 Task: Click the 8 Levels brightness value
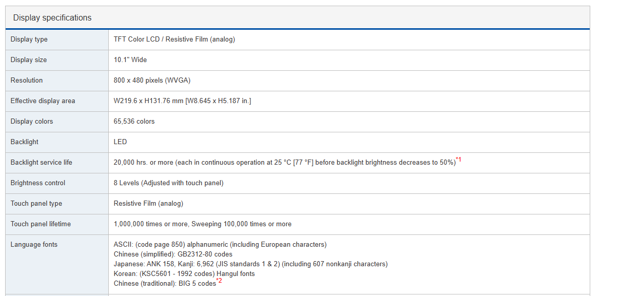(168, 183)
